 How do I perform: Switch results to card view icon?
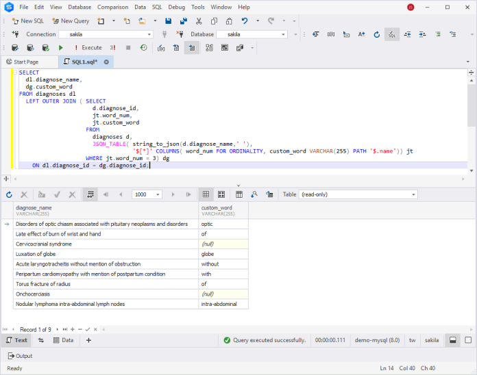(222, 194)
